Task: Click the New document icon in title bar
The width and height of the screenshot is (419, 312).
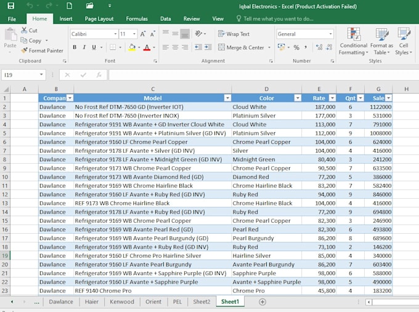Action: [69, 6]
